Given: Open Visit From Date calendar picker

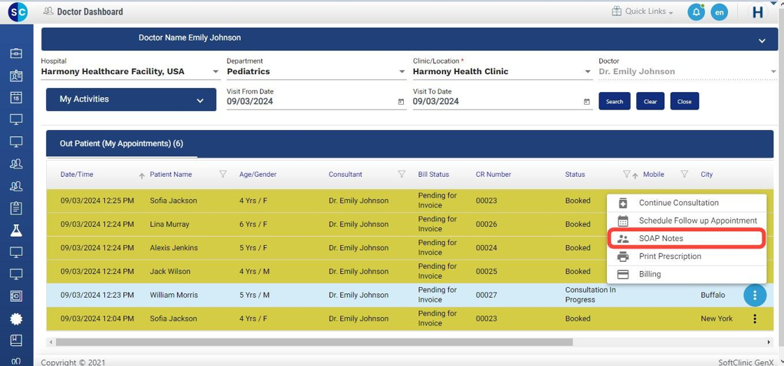Looking at the screenshot, I should 401,102.
